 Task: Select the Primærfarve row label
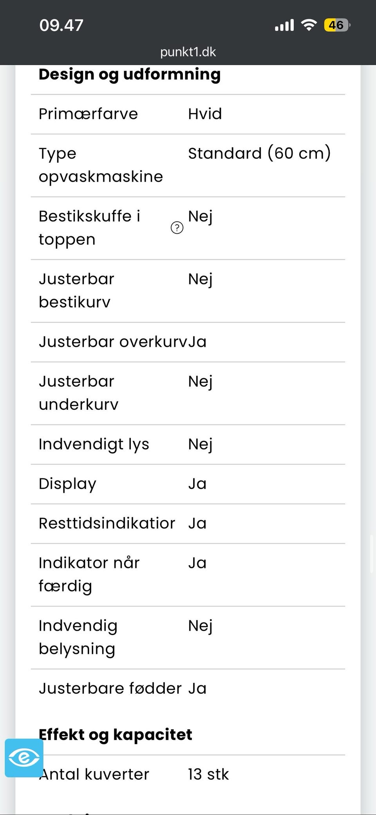tap(88, 114)
